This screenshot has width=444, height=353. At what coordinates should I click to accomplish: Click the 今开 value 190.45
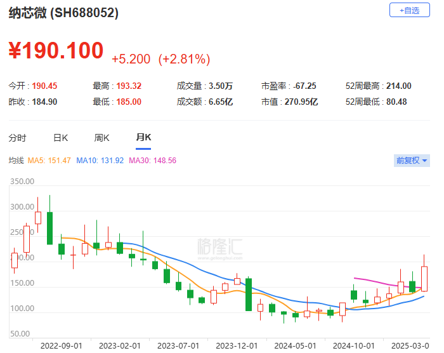44,86
